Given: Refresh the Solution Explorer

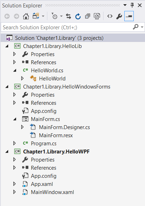Looking at the screenshot, I should (x=78, y=16).
